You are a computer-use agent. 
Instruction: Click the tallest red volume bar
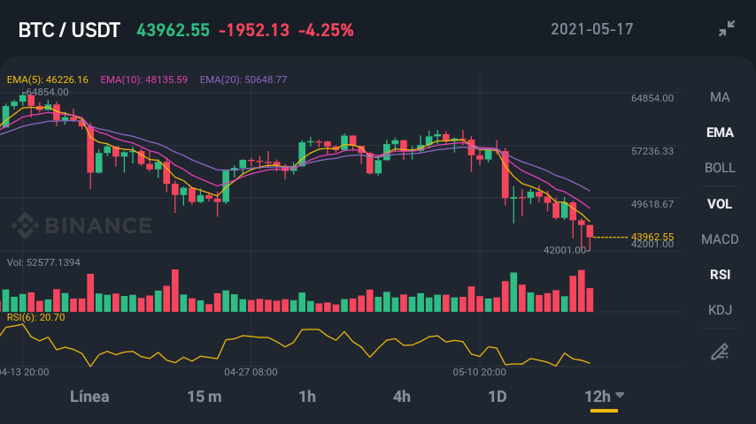pyautogui.click(x=175, y=291)
